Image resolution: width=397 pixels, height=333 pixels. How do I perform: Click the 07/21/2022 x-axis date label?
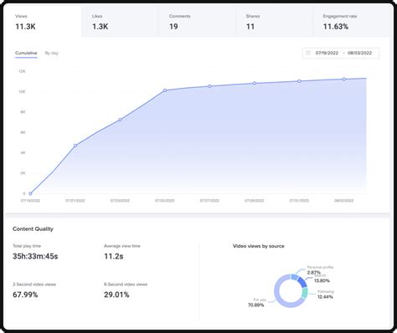point(75,201)
